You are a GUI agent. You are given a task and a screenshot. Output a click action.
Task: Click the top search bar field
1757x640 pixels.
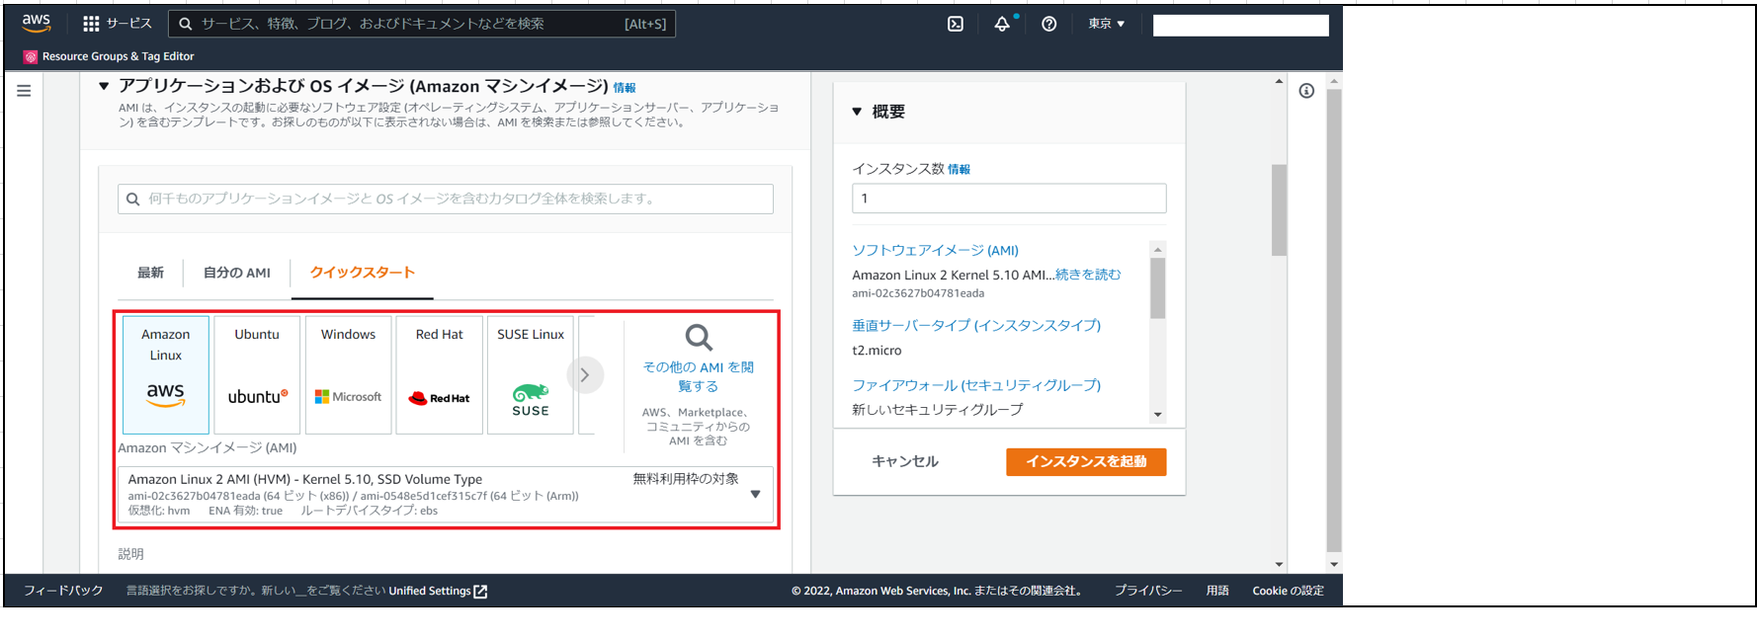point(422,24)
